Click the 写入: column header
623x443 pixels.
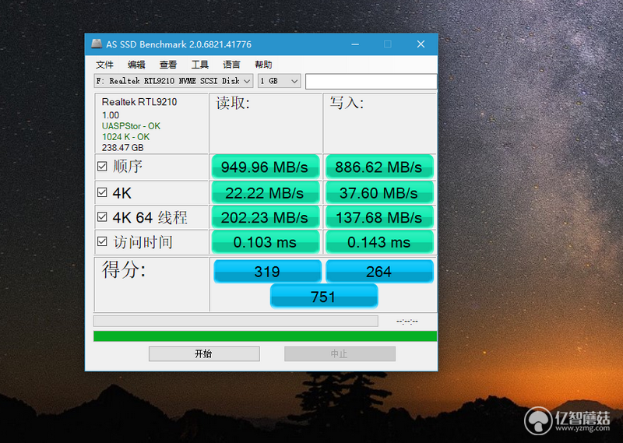(x=347, y=103)
